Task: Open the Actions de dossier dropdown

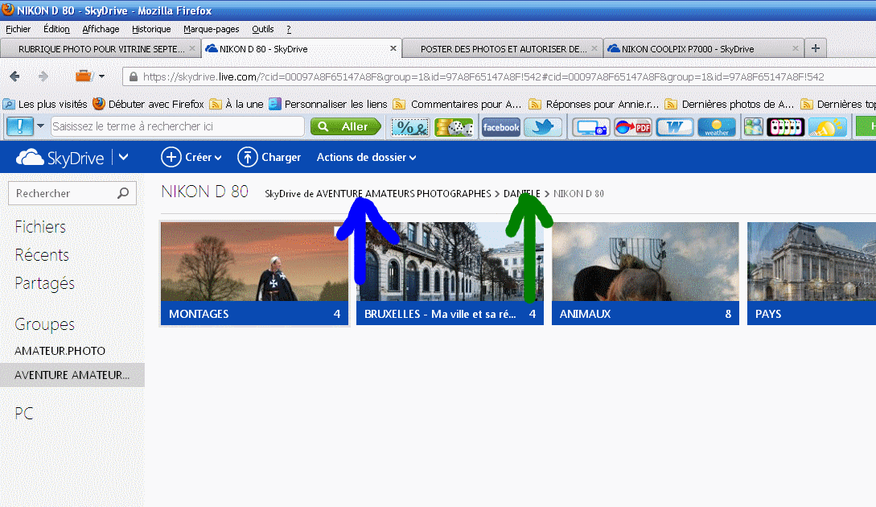Action: (367, 158)
